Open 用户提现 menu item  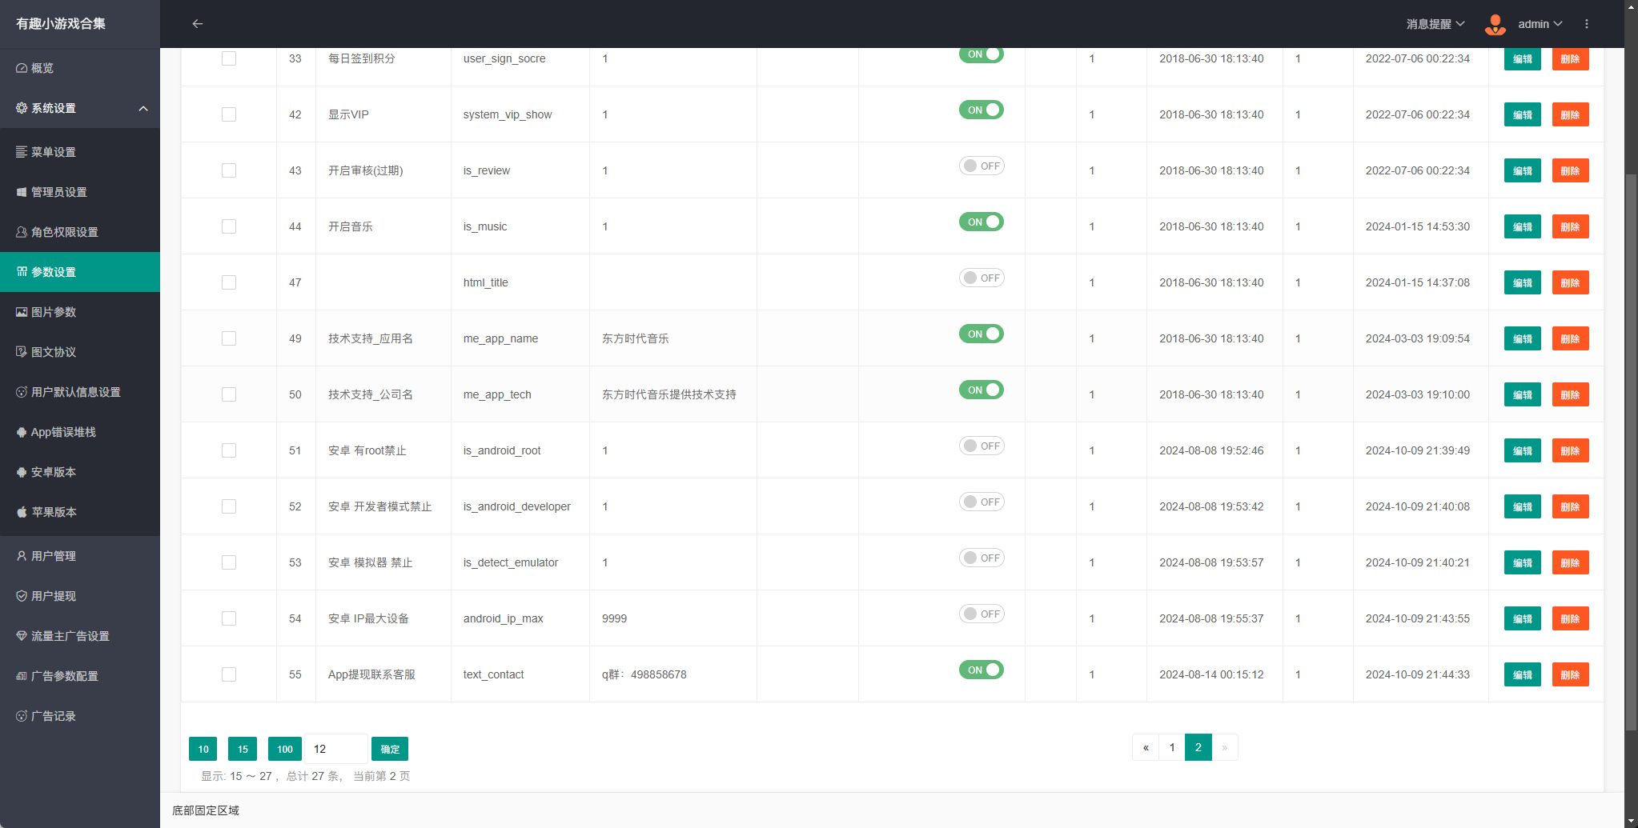pos(80,596)
